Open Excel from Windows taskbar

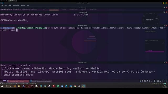tap(58, 86)
